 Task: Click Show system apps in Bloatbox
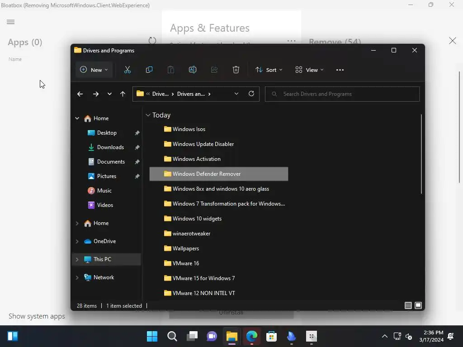[x=37, y=316]
